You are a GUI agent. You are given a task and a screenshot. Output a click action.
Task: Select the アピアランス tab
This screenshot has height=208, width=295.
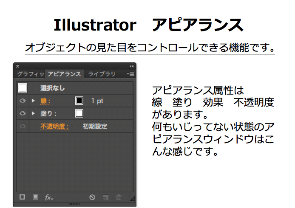(x=64, y=74)
